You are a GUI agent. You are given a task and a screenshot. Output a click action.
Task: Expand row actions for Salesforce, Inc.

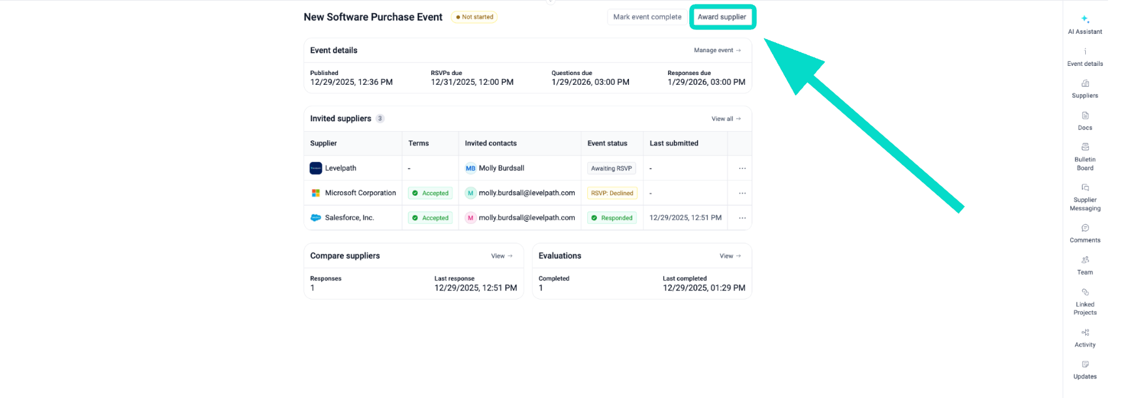(x=742, y=218)
